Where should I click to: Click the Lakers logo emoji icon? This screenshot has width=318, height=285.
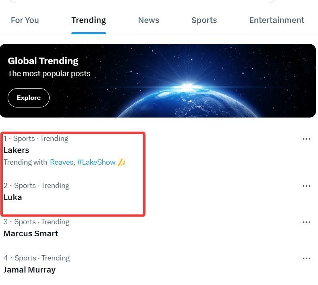(x=121, y=163)
